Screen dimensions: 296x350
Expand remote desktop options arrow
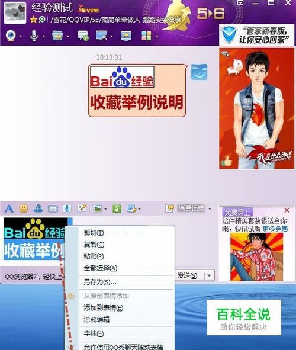pos(111,36)
